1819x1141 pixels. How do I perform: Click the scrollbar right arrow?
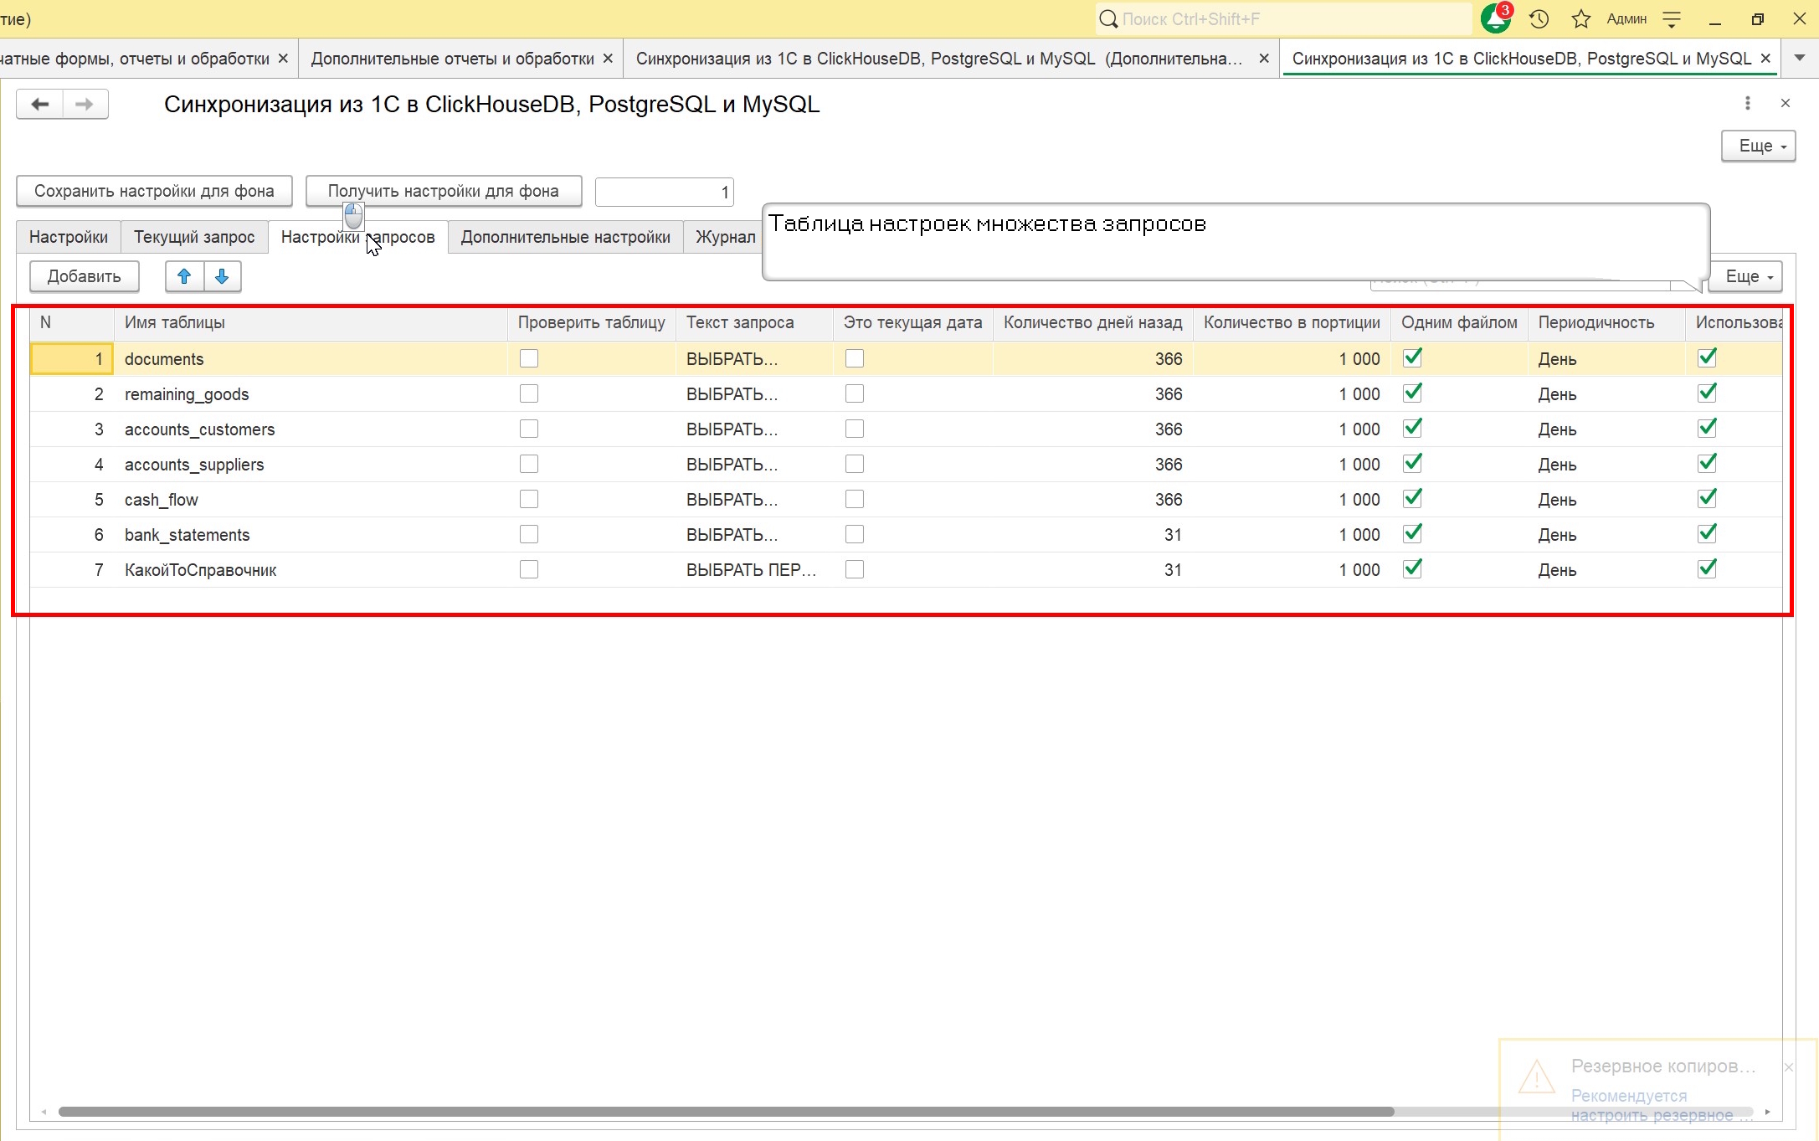tap(1767, 1112)
